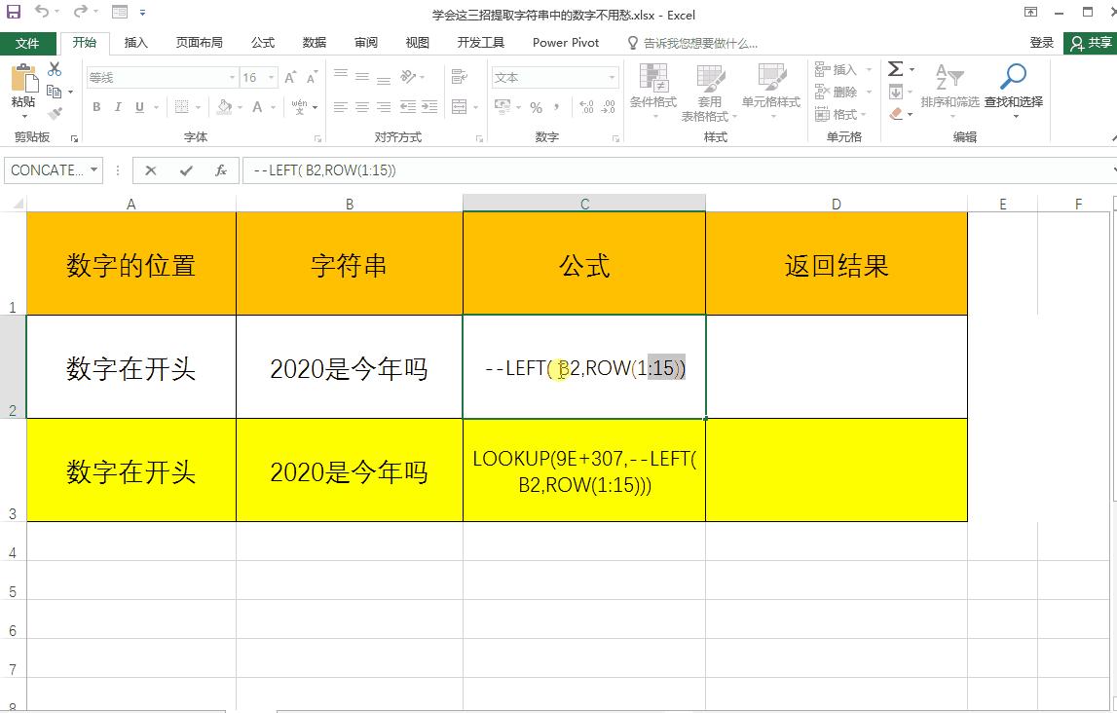Click the Fill Color bucket icon
This screenshot has width=1117, height=713.
pos(223,107)
